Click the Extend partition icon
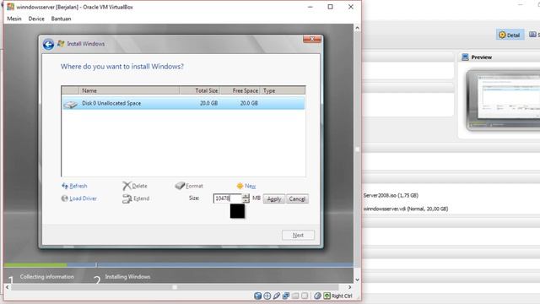This screenshot has height=304, width=540. point(127,198)
